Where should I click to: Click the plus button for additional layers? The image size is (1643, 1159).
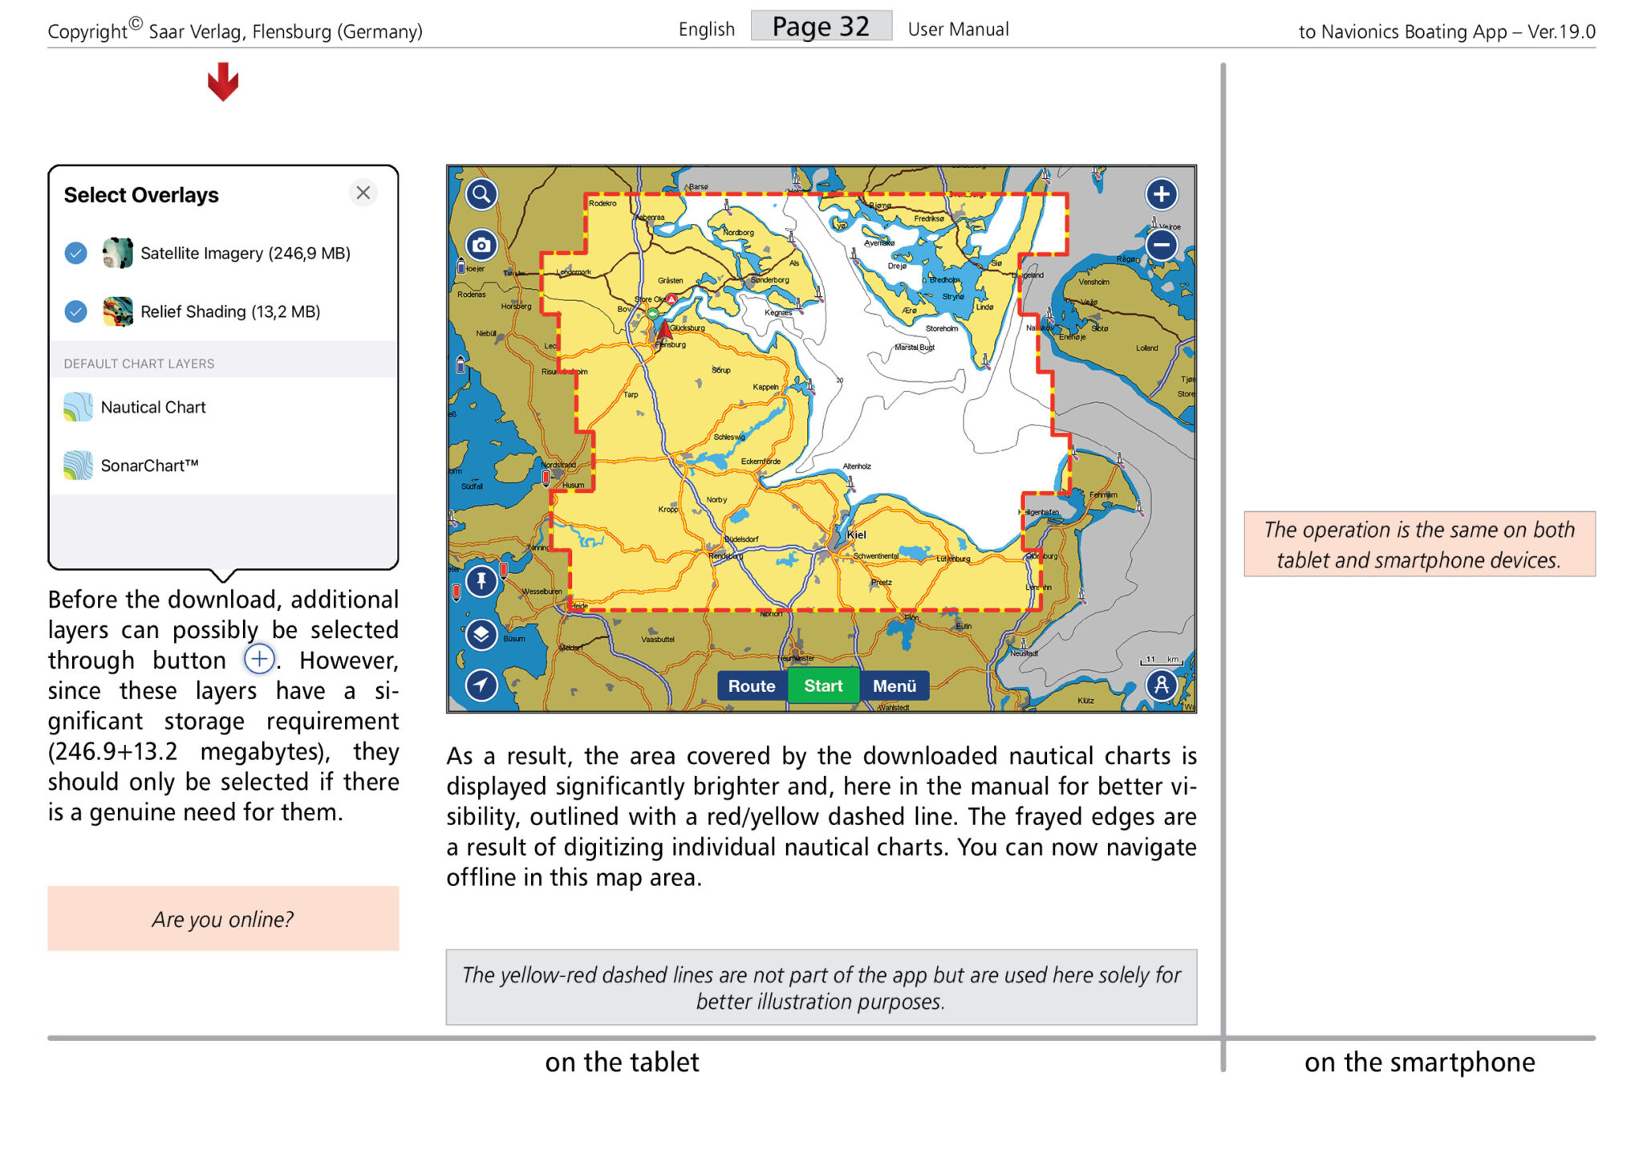[259, 659]
